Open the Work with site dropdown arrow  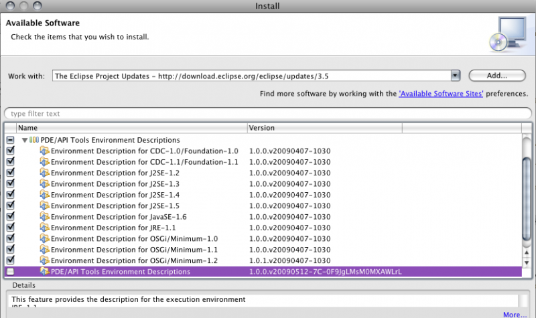click(456, 76)
